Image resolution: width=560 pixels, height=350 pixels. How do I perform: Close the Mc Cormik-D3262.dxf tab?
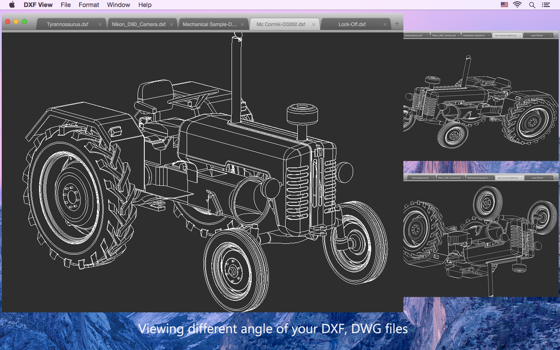pos(313,24)
